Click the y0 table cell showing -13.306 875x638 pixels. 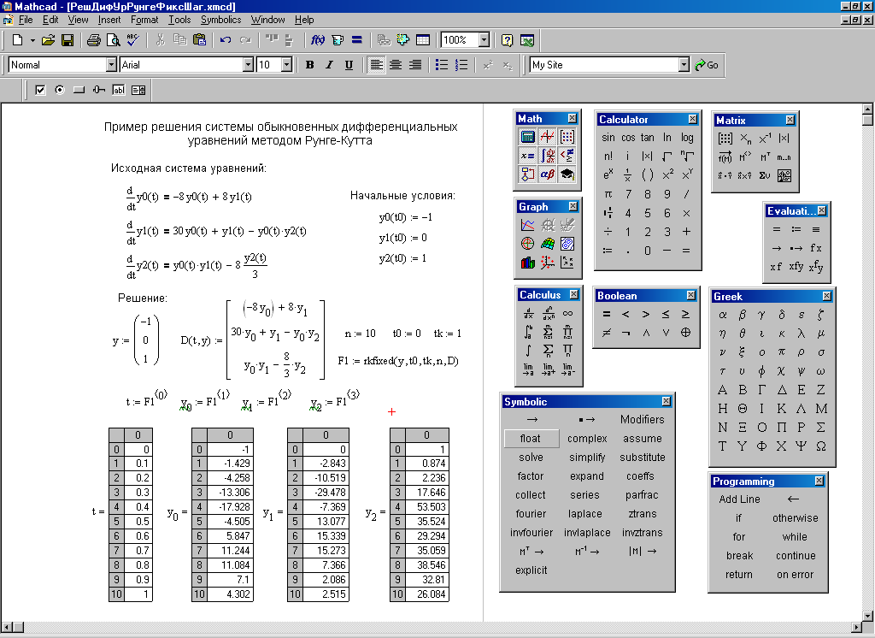click(230, 493)
